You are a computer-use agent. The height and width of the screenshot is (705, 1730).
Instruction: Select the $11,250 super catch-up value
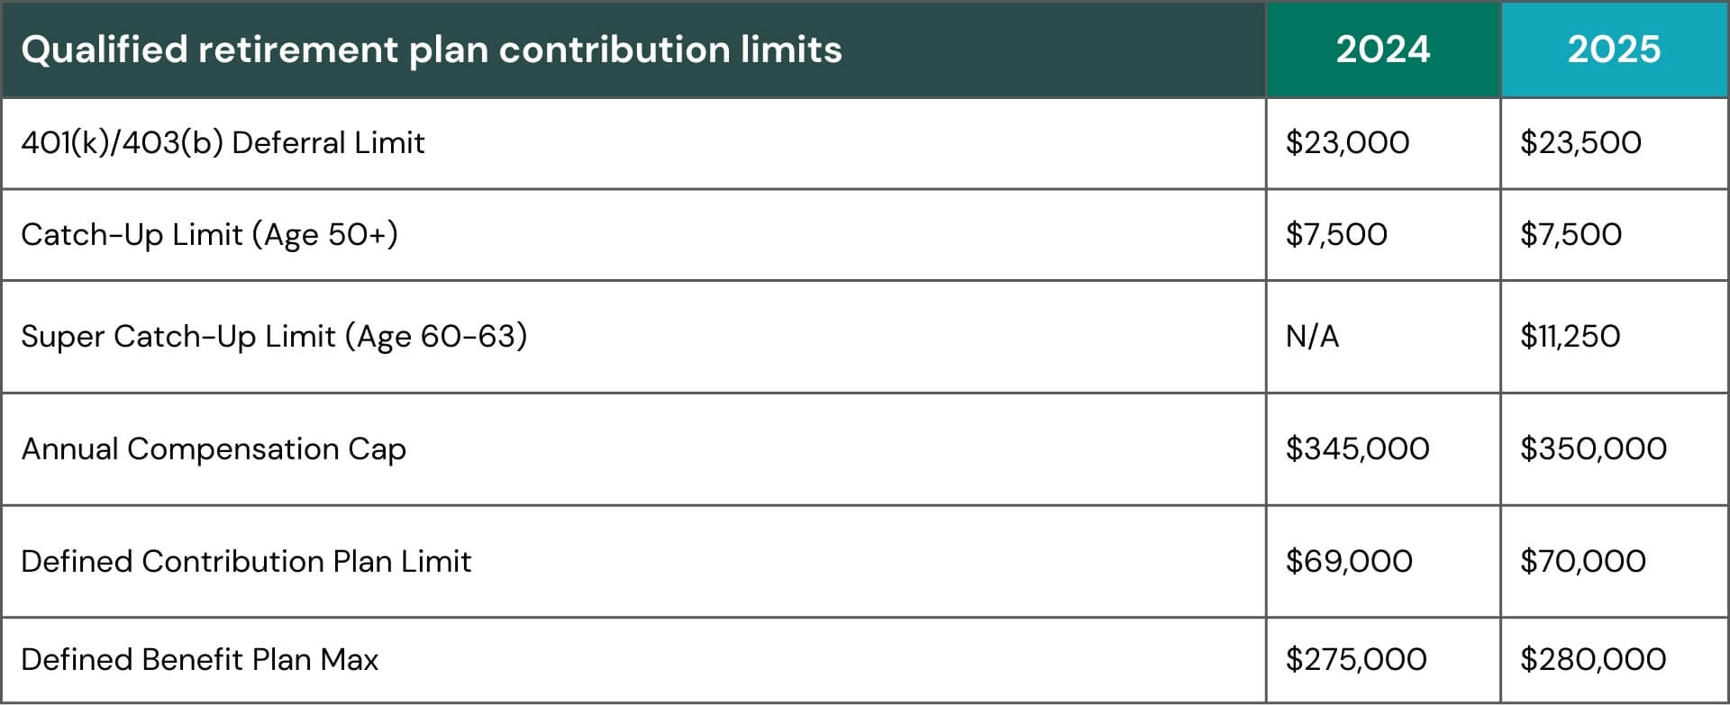(1570, 337)
